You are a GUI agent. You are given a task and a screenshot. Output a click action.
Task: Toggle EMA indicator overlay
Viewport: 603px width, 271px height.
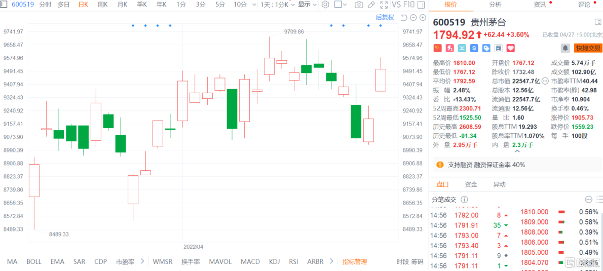57,261
